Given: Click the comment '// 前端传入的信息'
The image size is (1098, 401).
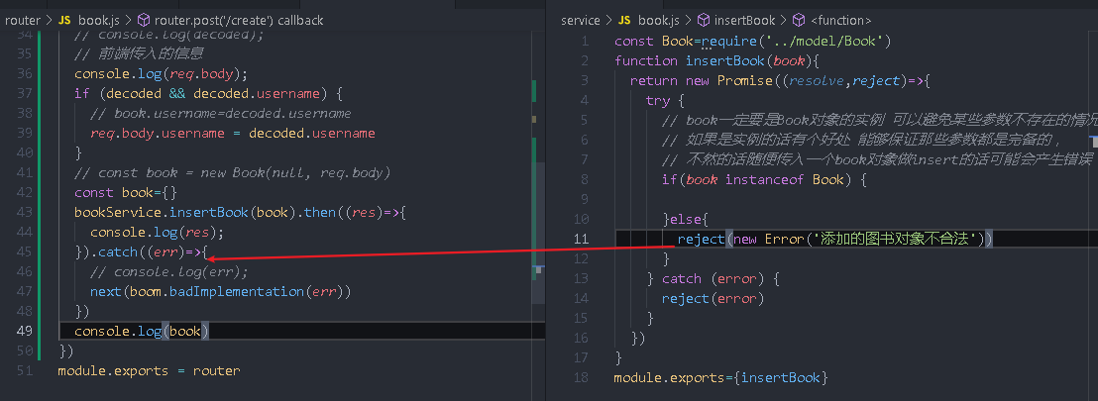Looking at the screenshot, I should (x=140, y=53).
